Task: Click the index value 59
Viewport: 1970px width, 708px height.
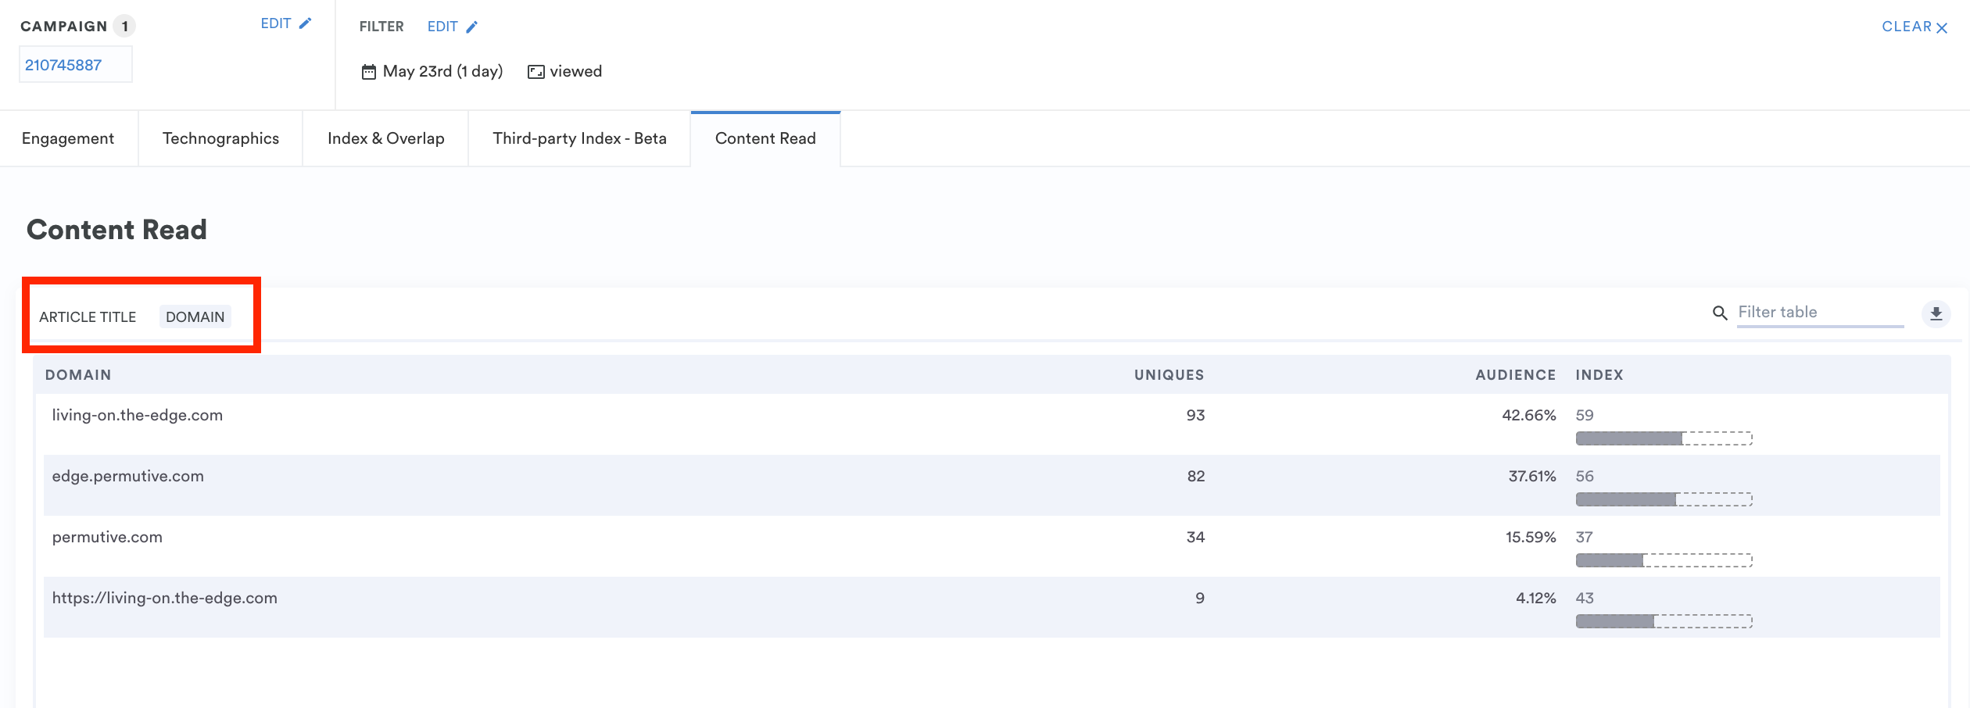Action: (1585, 415)
